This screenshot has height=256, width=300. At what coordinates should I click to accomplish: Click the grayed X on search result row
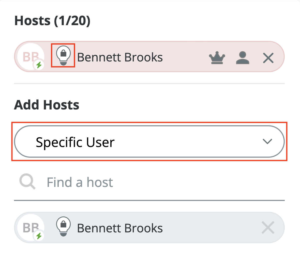(268, 228)
